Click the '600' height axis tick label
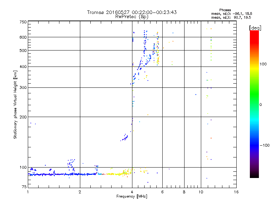The width and height of the screenshot is (278, 209). tap(23, 37)
